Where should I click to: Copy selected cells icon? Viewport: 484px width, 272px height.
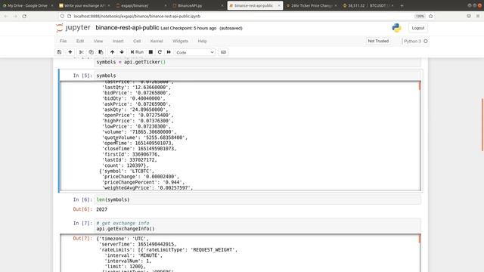[x=91, y=52]
